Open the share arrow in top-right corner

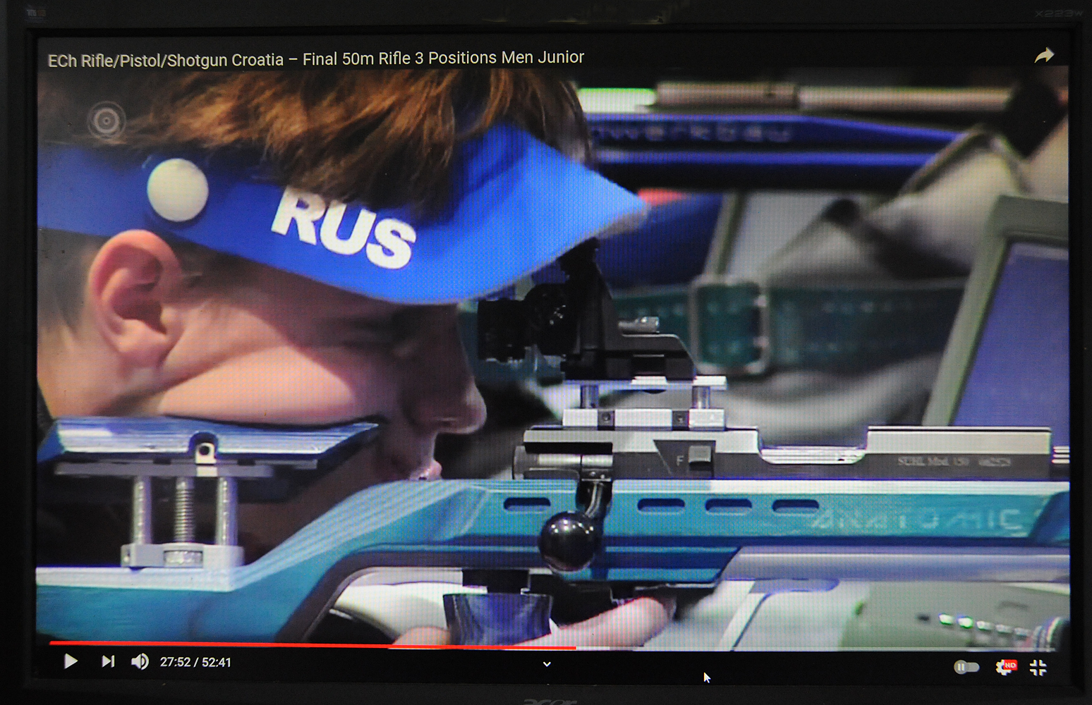(x=1044, y=56)
